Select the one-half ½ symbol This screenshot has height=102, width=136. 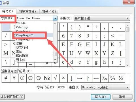(x=121, y=78)
